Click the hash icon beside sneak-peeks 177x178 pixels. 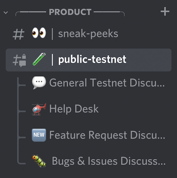19,34
